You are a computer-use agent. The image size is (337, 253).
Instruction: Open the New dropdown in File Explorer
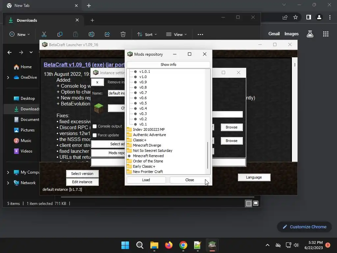click(x=20, y=34)
